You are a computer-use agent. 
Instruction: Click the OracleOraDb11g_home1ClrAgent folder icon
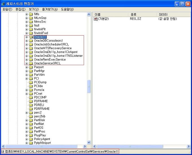pos(31,52)
